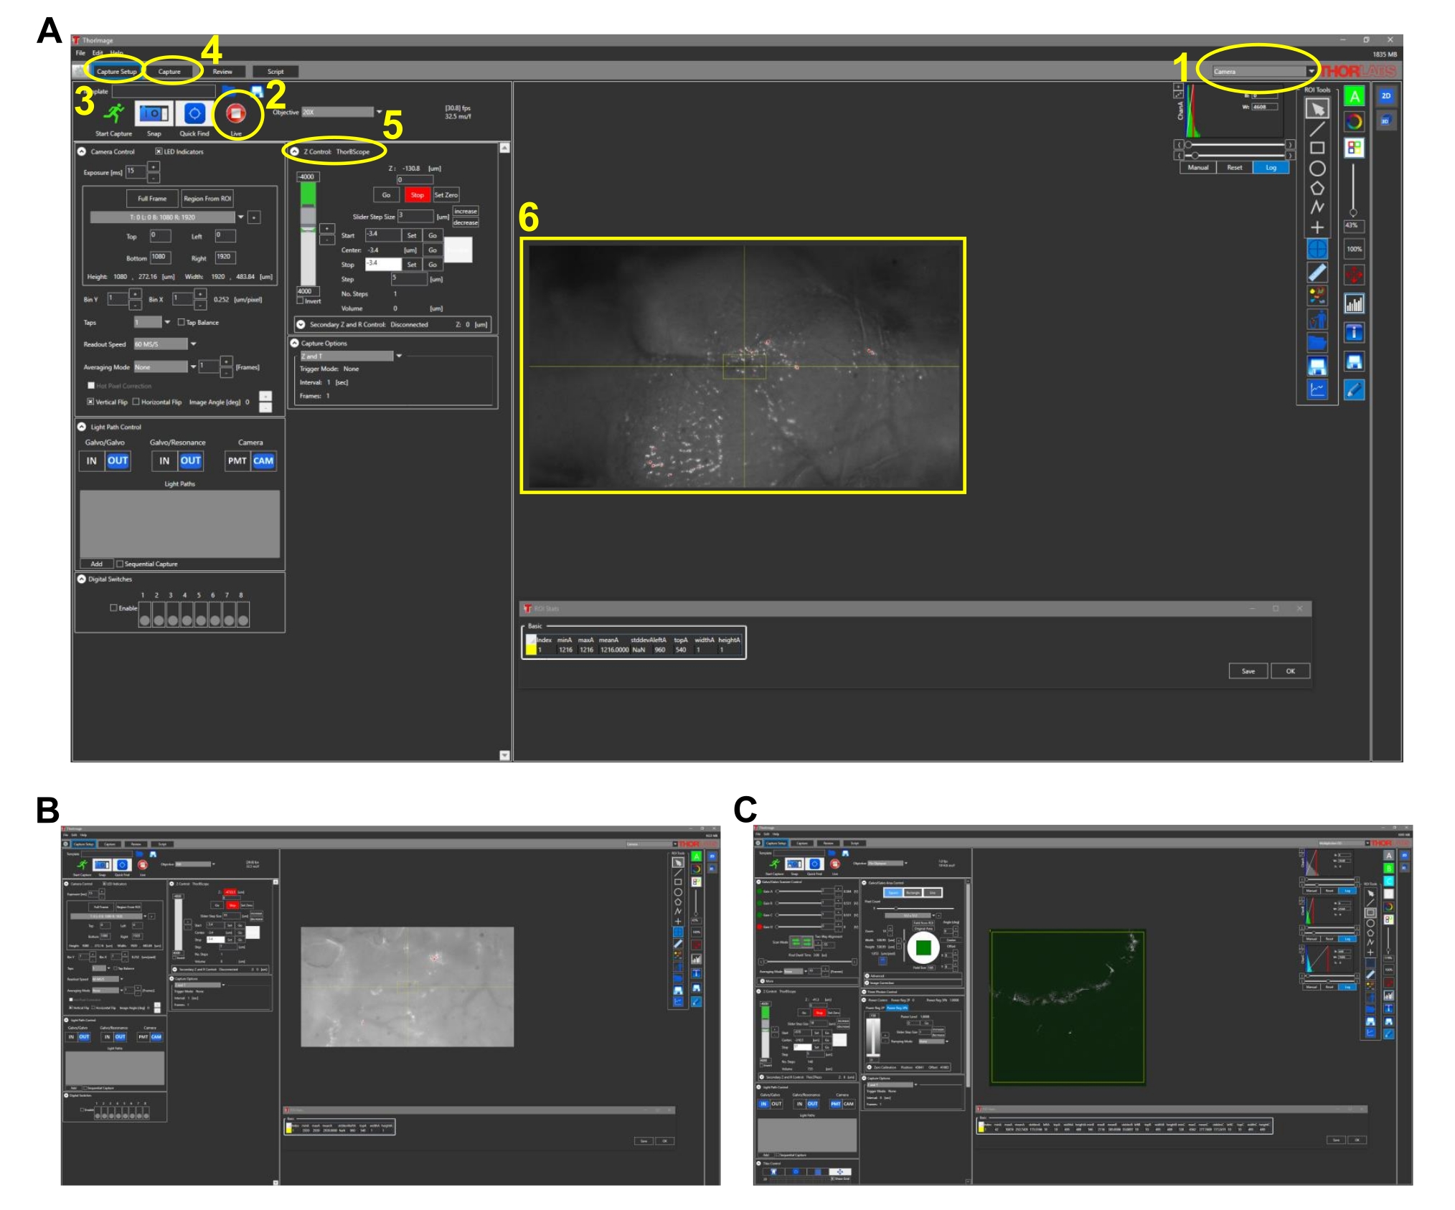This screenshot has width=1455, height=1210.
Task: Open the color wheel LUT icon
Action: click(1354, 121)
